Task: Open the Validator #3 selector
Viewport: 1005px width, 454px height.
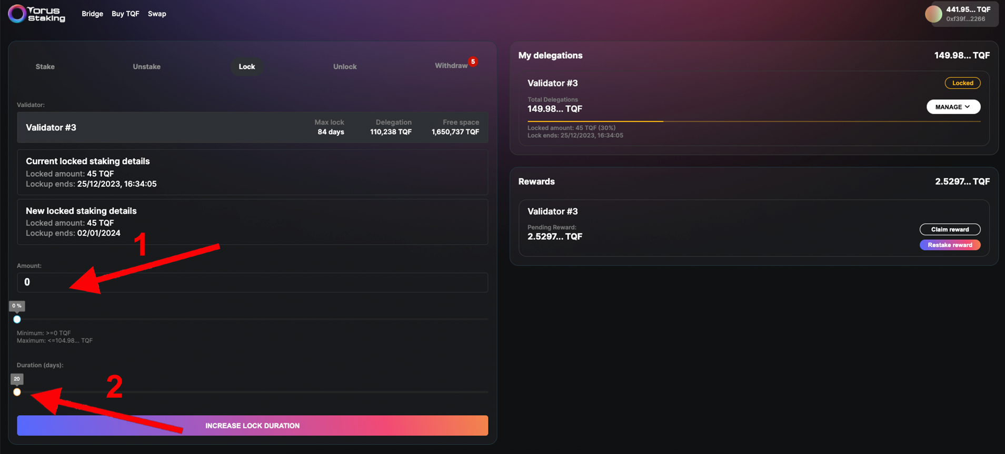Action: [x=252, y=127]
